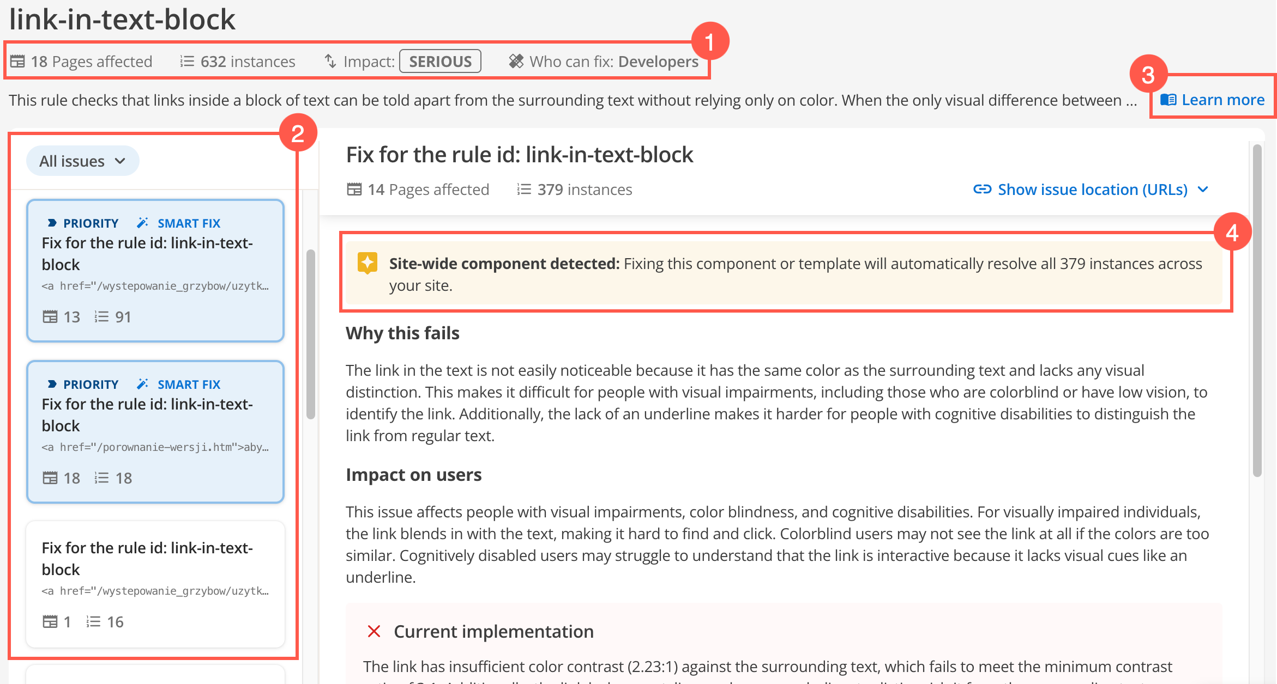Open the All issues filter dropdown
The image size is (1277, 684).
[x=82, y=161]
